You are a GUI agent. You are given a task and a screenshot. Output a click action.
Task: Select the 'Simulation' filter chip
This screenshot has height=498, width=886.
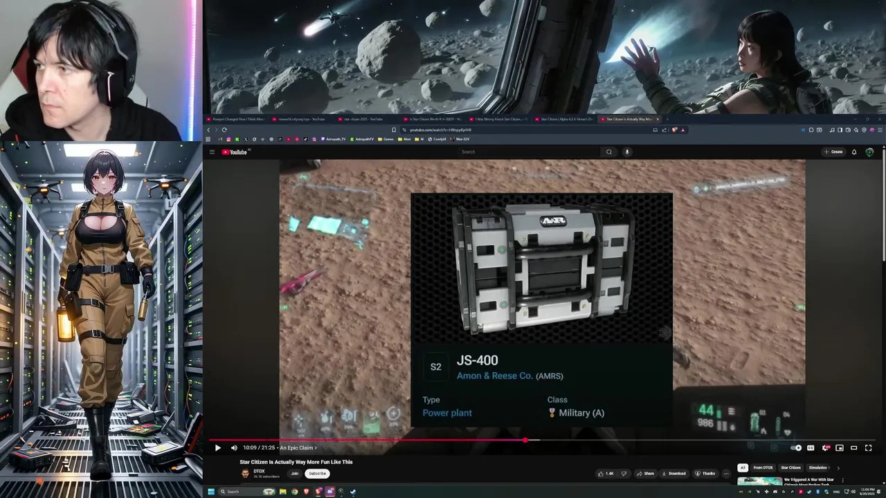tap(818, 468)
